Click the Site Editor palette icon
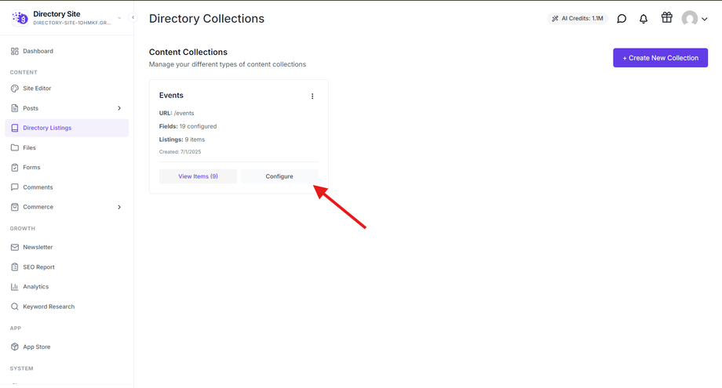 15,89
